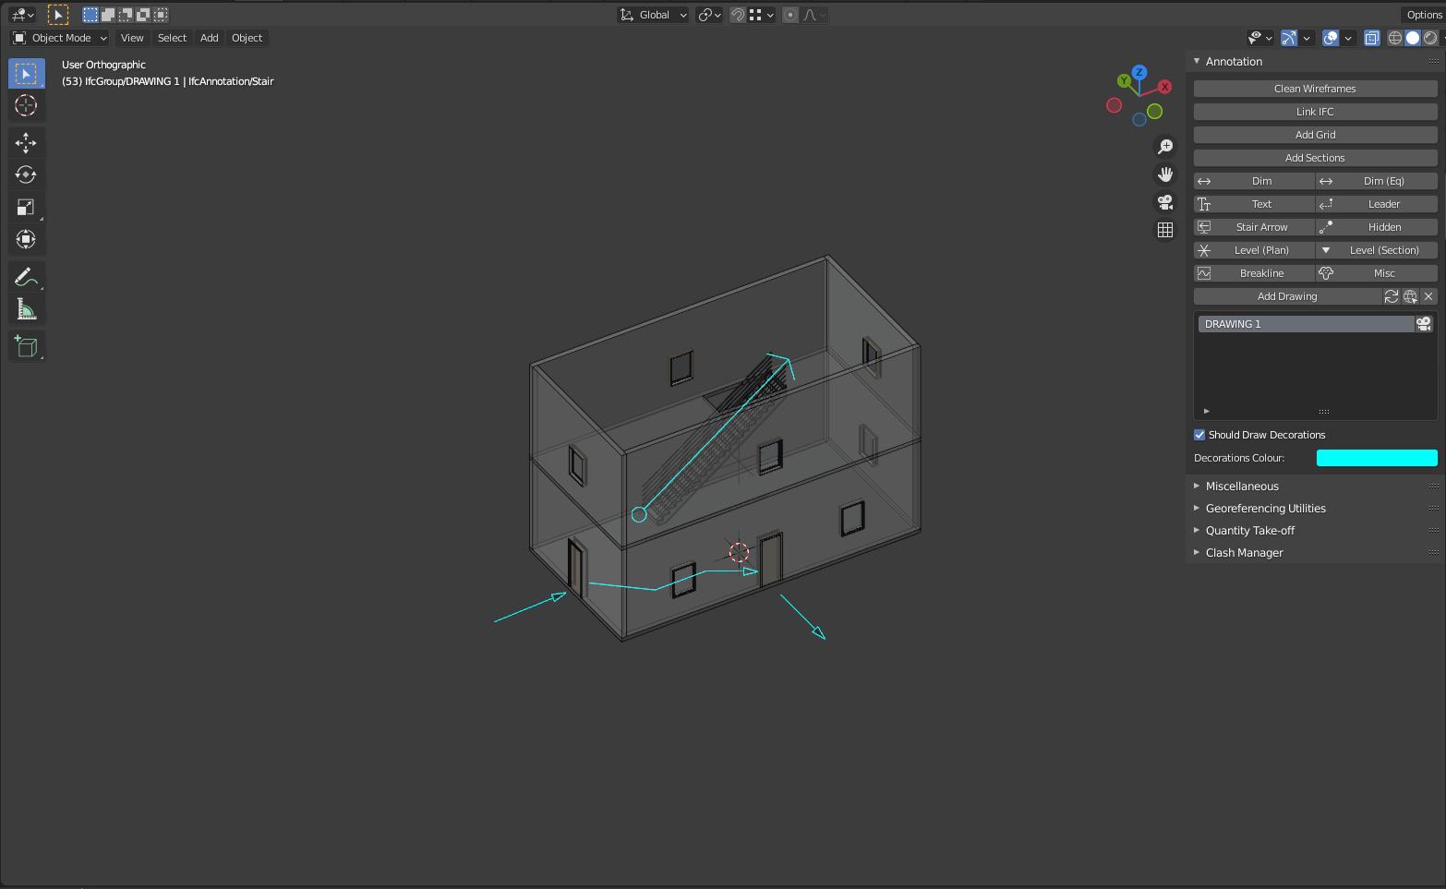
Task: Click the Add Sections button
Action: click(x=1315, y=158)
